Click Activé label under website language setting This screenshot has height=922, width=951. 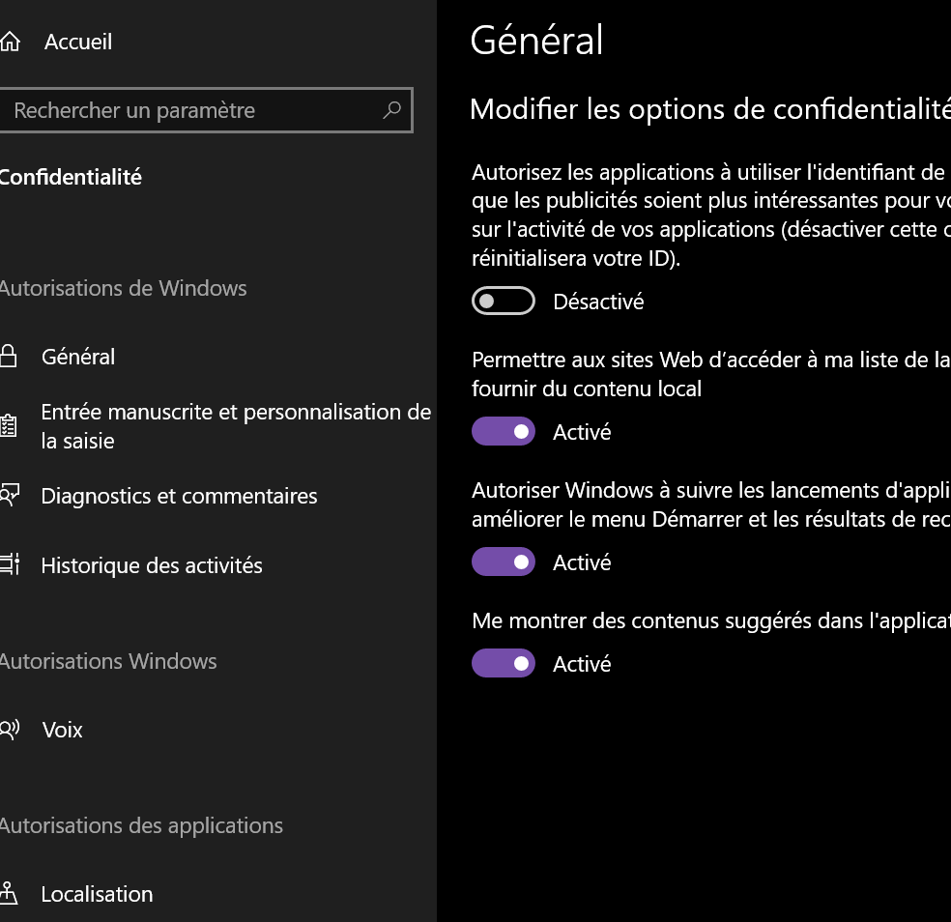pos(582,432)
